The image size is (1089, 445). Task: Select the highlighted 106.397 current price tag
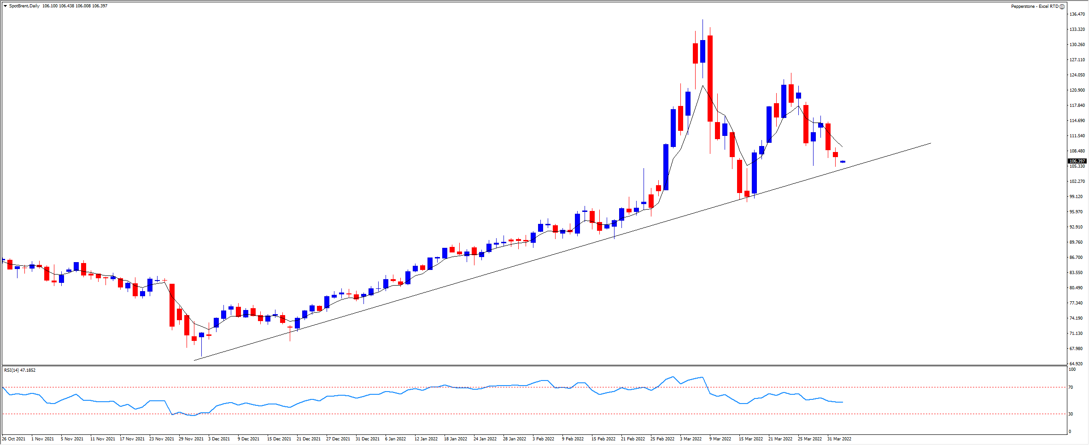pos(1077,161)
